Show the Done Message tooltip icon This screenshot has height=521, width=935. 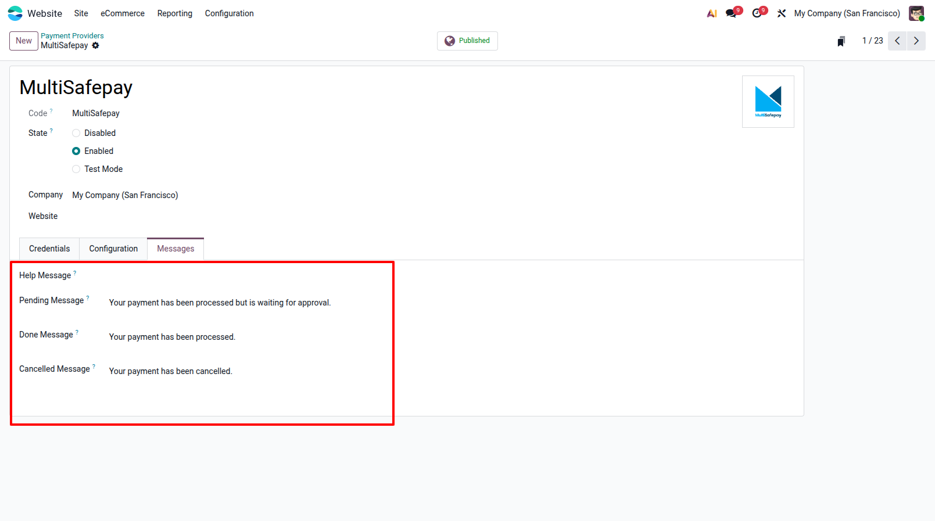tap(77, 332)
